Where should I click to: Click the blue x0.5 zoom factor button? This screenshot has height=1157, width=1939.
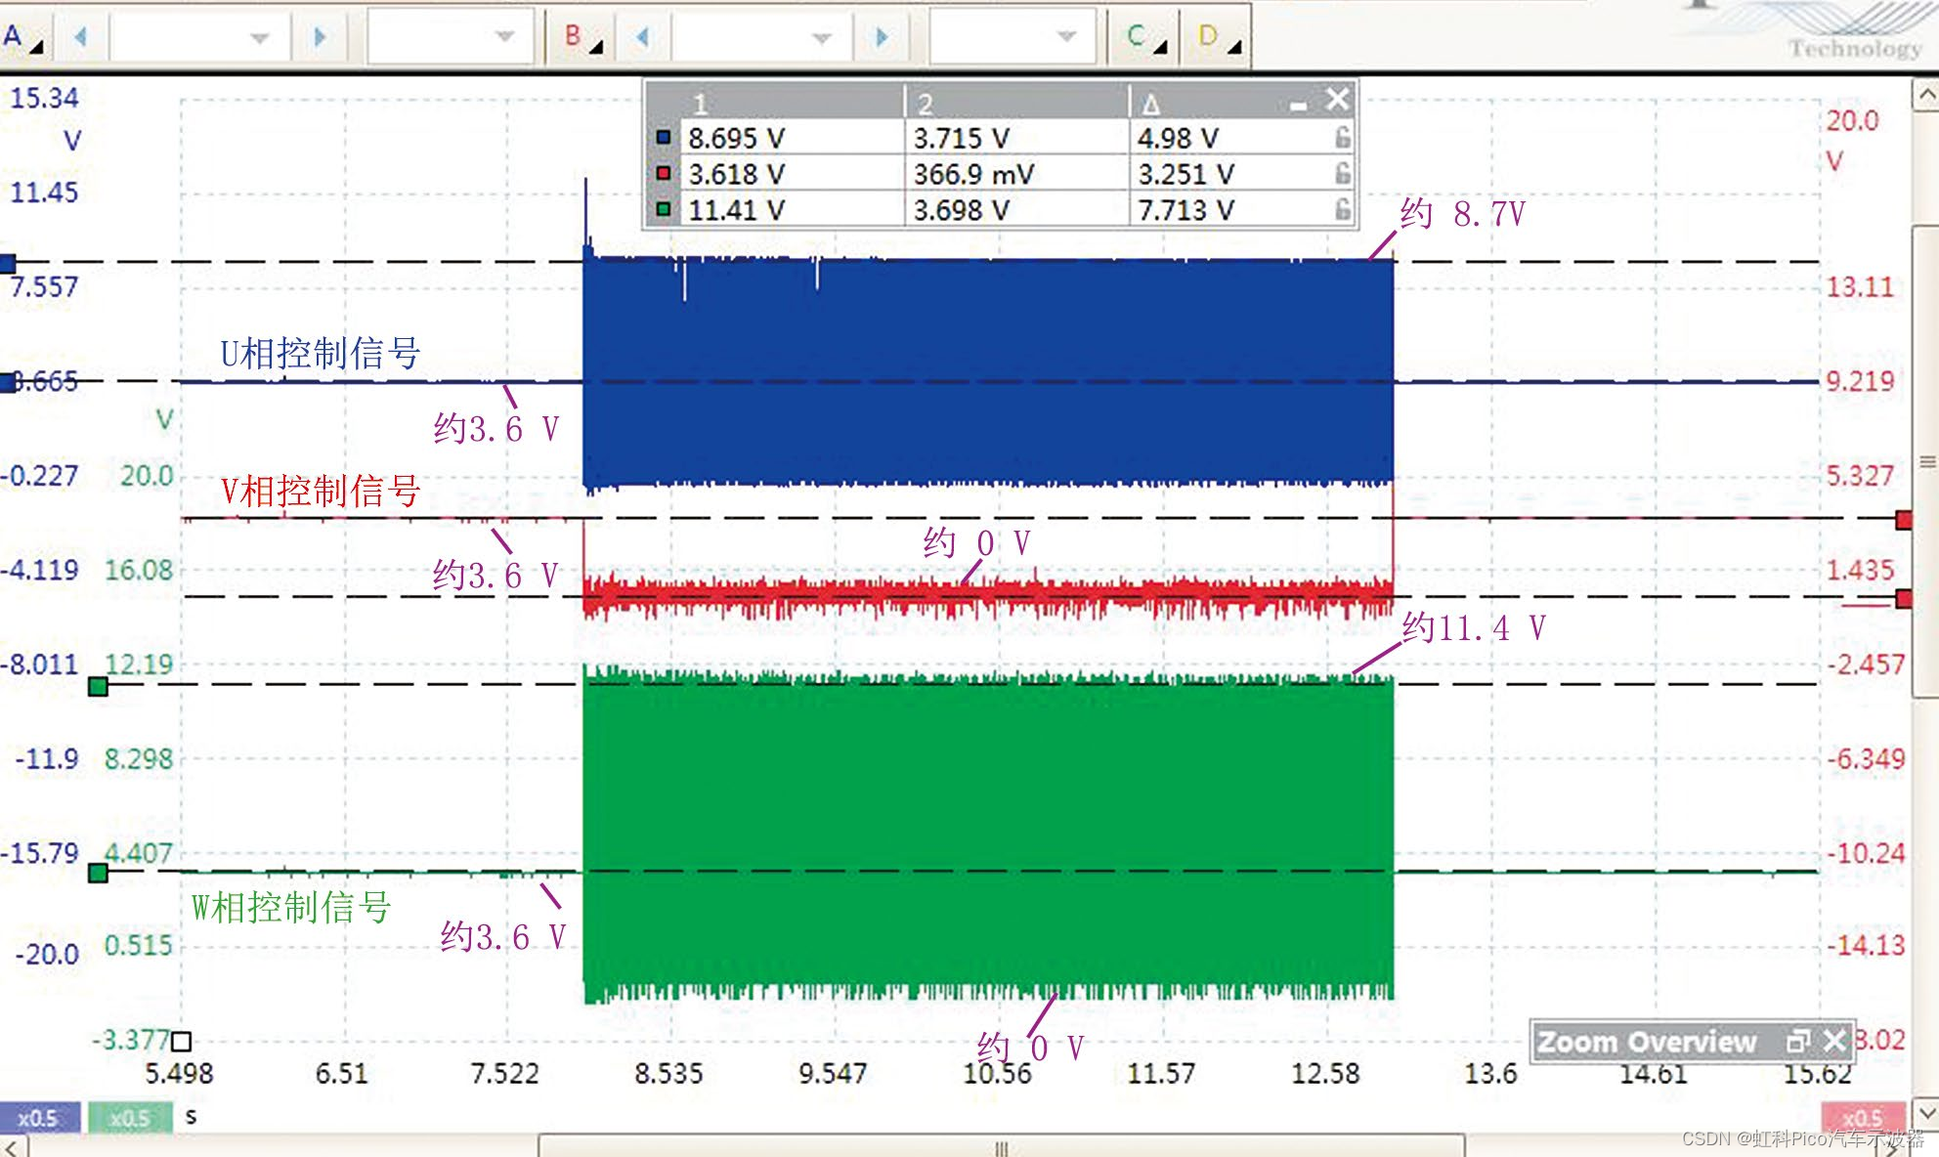tap(39, 1118)
